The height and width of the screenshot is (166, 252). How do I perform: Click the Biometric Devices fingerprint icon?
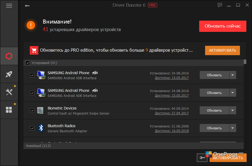tap(40, 111)
